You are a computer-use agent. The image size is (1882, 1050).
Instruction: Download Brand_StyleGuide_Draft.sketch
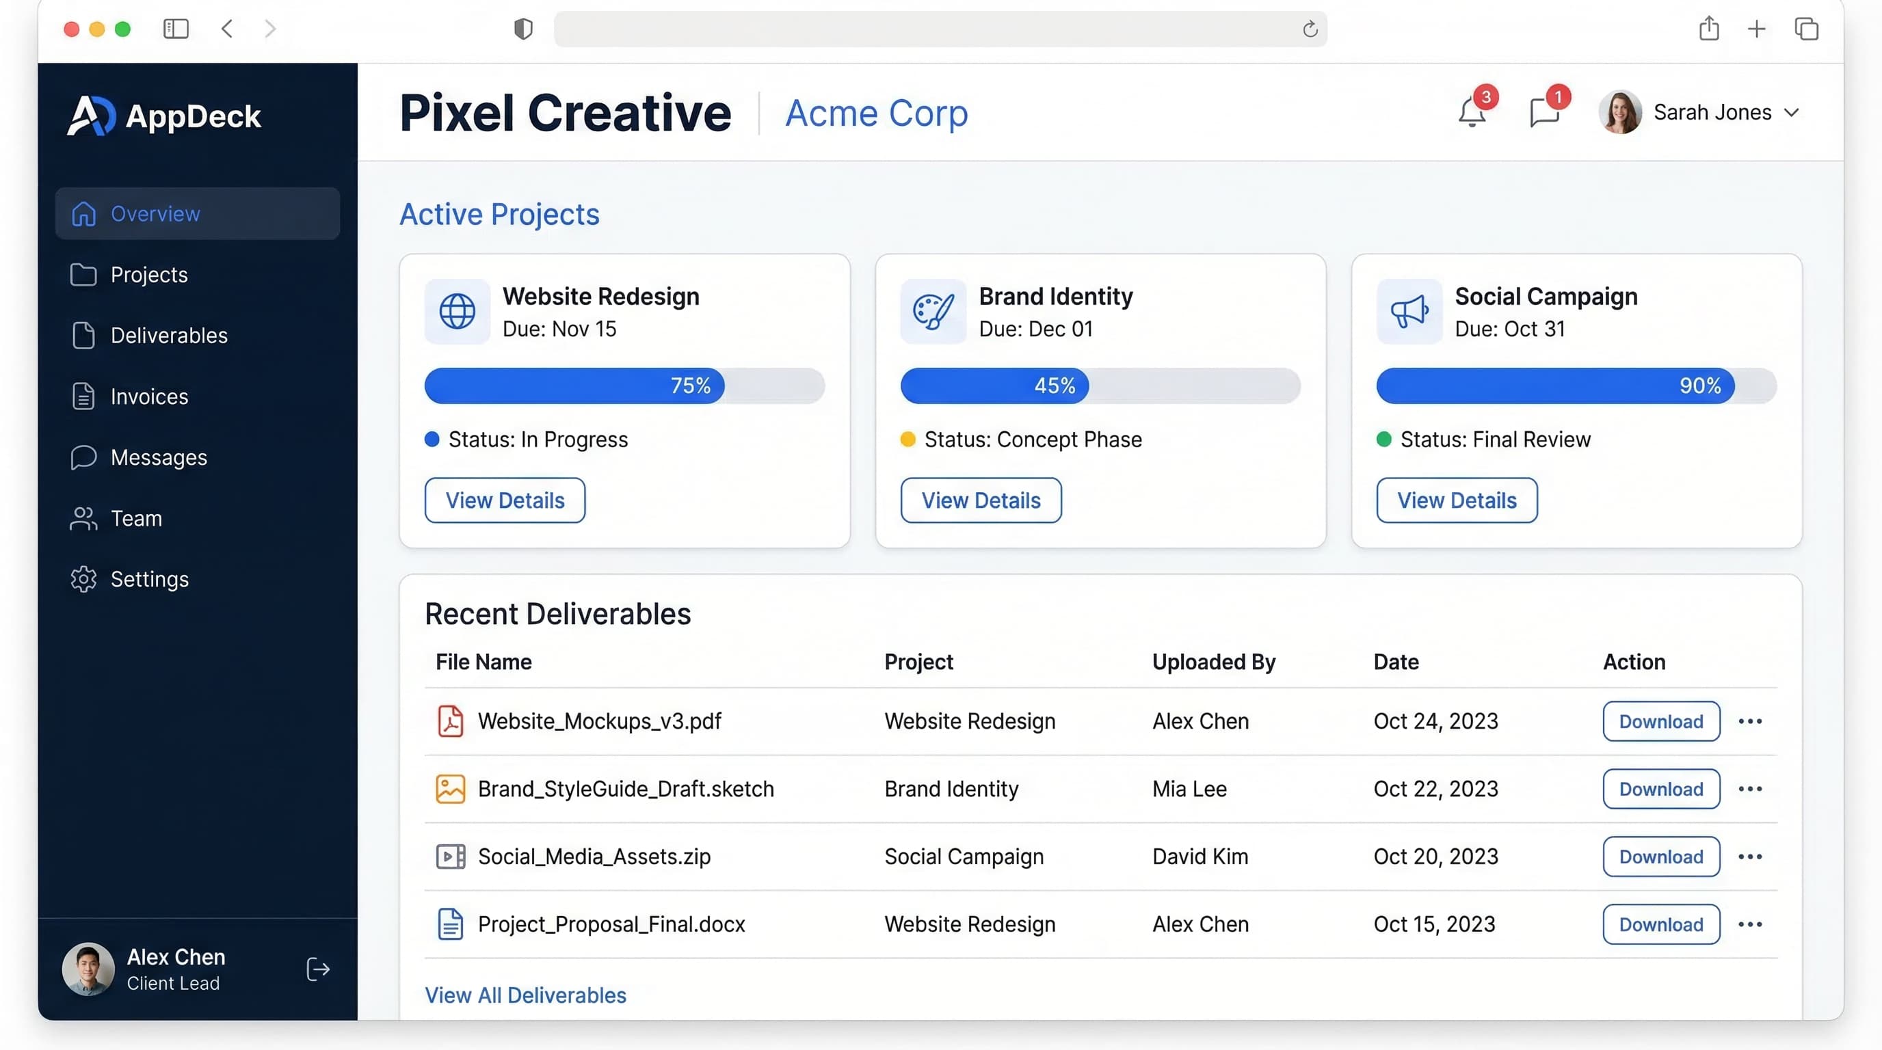pos(1660,789)
